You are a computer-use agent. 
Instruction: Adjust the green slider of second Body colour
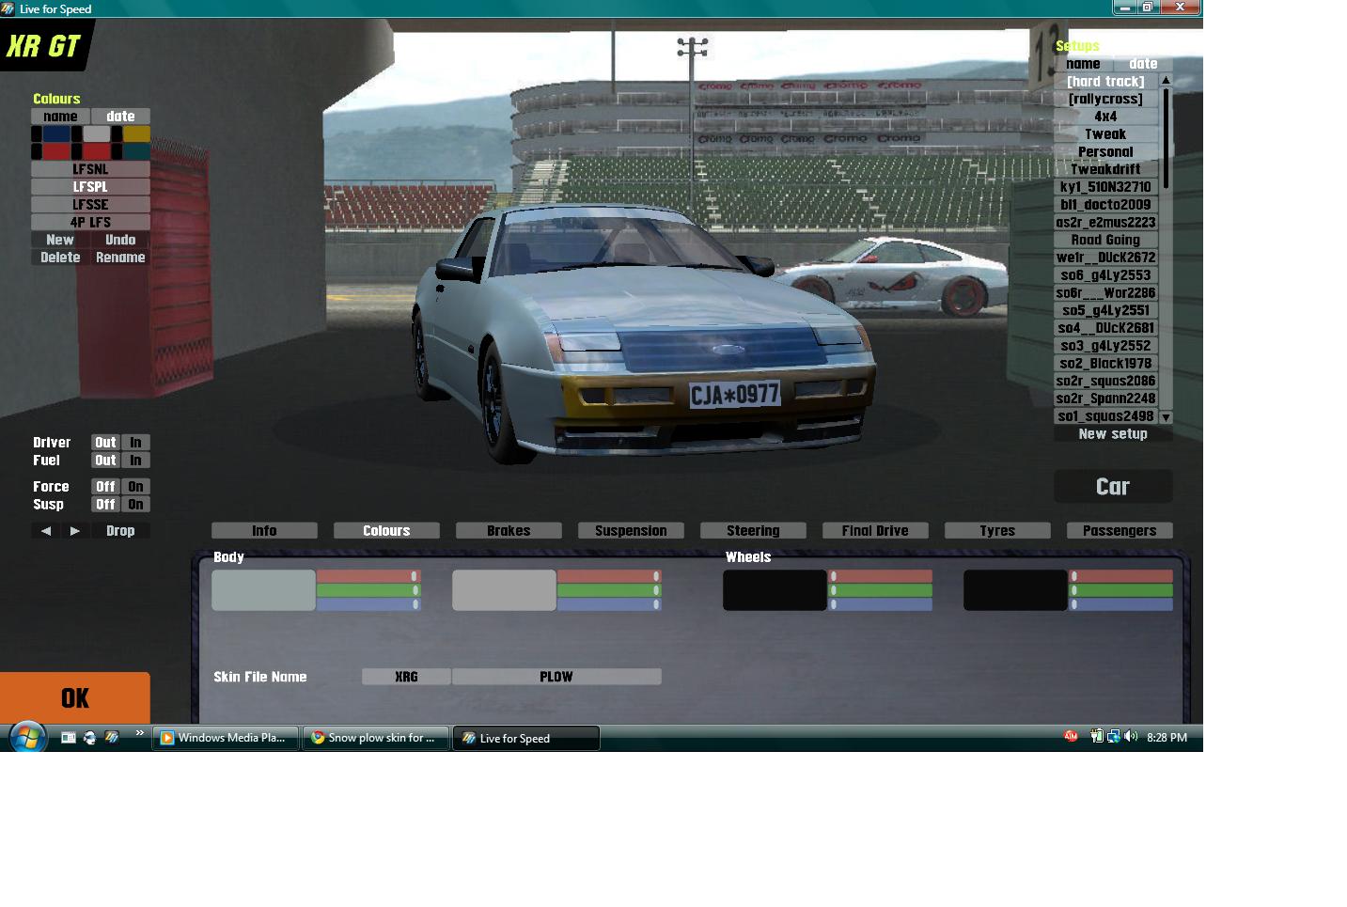point(609,590)
